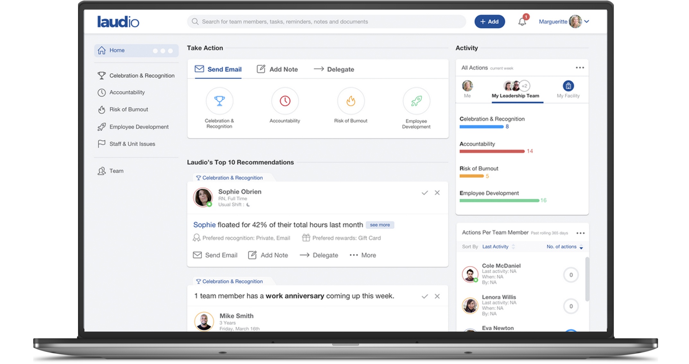689x364 pixels.
Task: Add Note for Sophie Obrien
Action: [x=268, y=255]
